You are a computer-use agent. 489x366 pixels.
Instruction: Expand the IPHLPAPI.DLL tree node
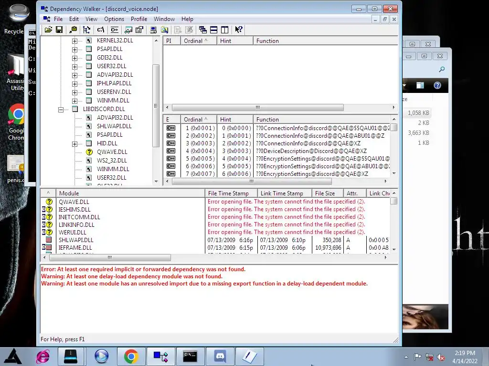(x=74, y=84)
